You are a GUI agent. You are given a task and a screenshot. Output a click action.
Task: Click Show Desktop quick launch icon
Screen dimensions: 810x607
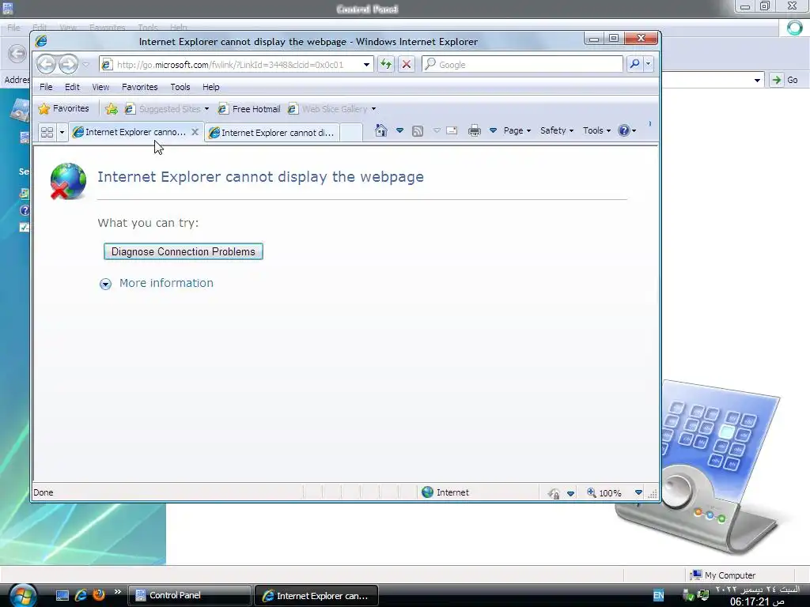[x=62, y=595]
